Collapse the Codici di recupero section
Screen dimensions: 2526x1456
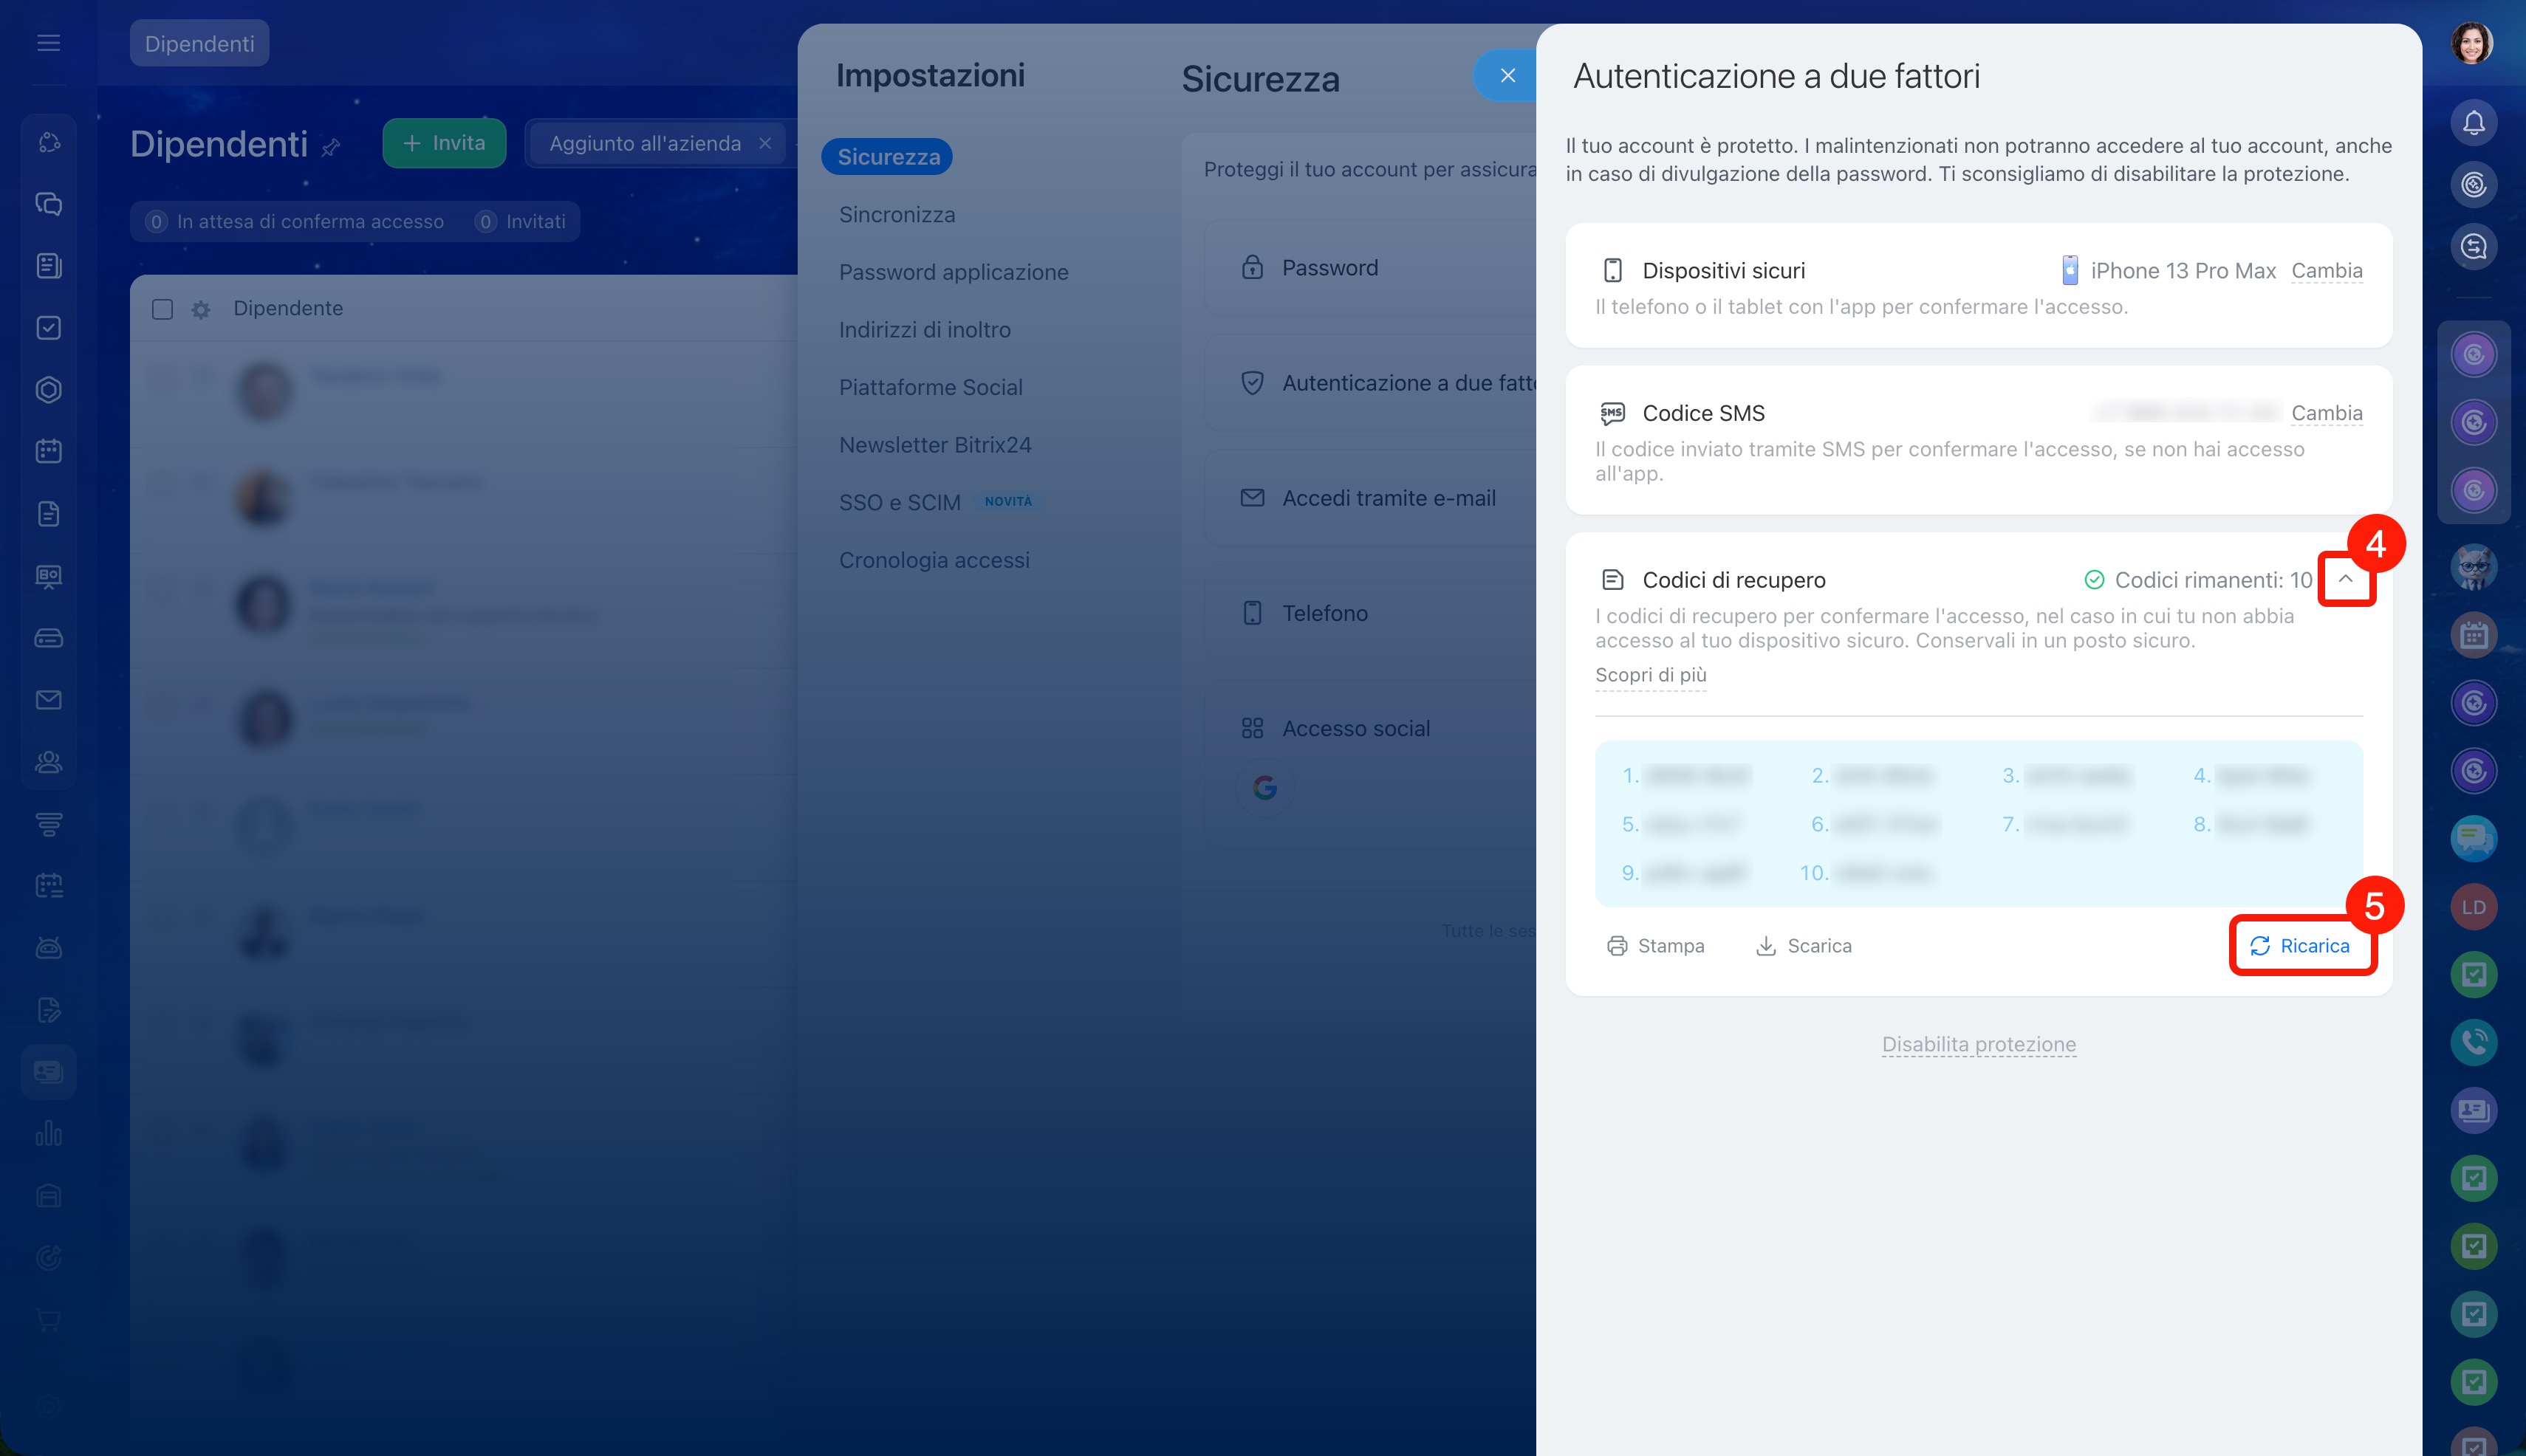(x=2345, y=579)
